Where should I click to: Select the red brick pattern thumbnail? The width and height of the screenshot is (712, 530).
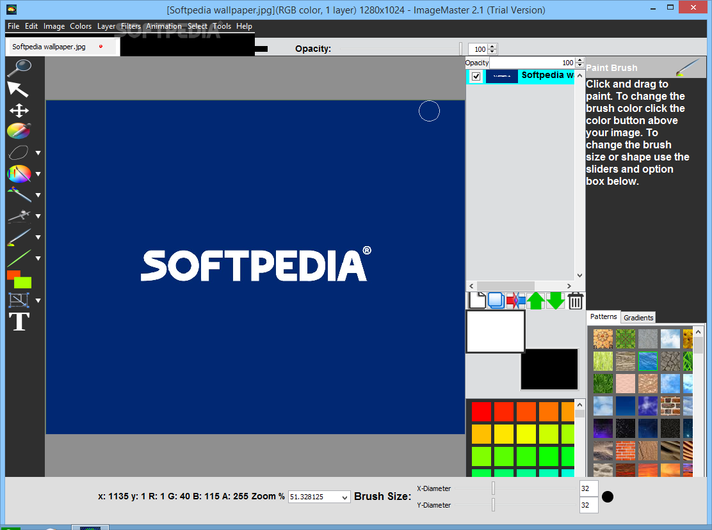626,451
